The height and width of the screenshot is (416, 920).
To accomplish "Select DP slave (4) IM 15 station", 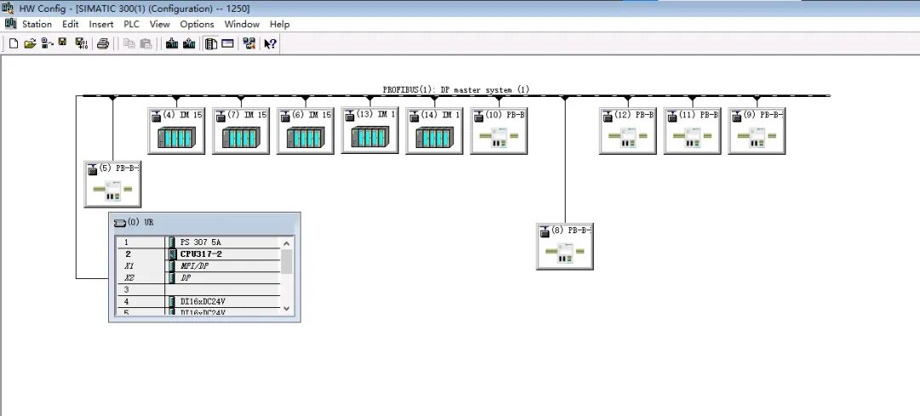I will tap(176, 131).
